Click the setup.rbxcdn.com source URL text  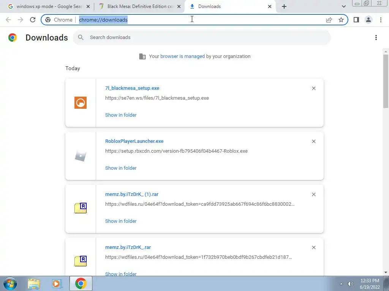pyautogui.click(x=176, y=151)
